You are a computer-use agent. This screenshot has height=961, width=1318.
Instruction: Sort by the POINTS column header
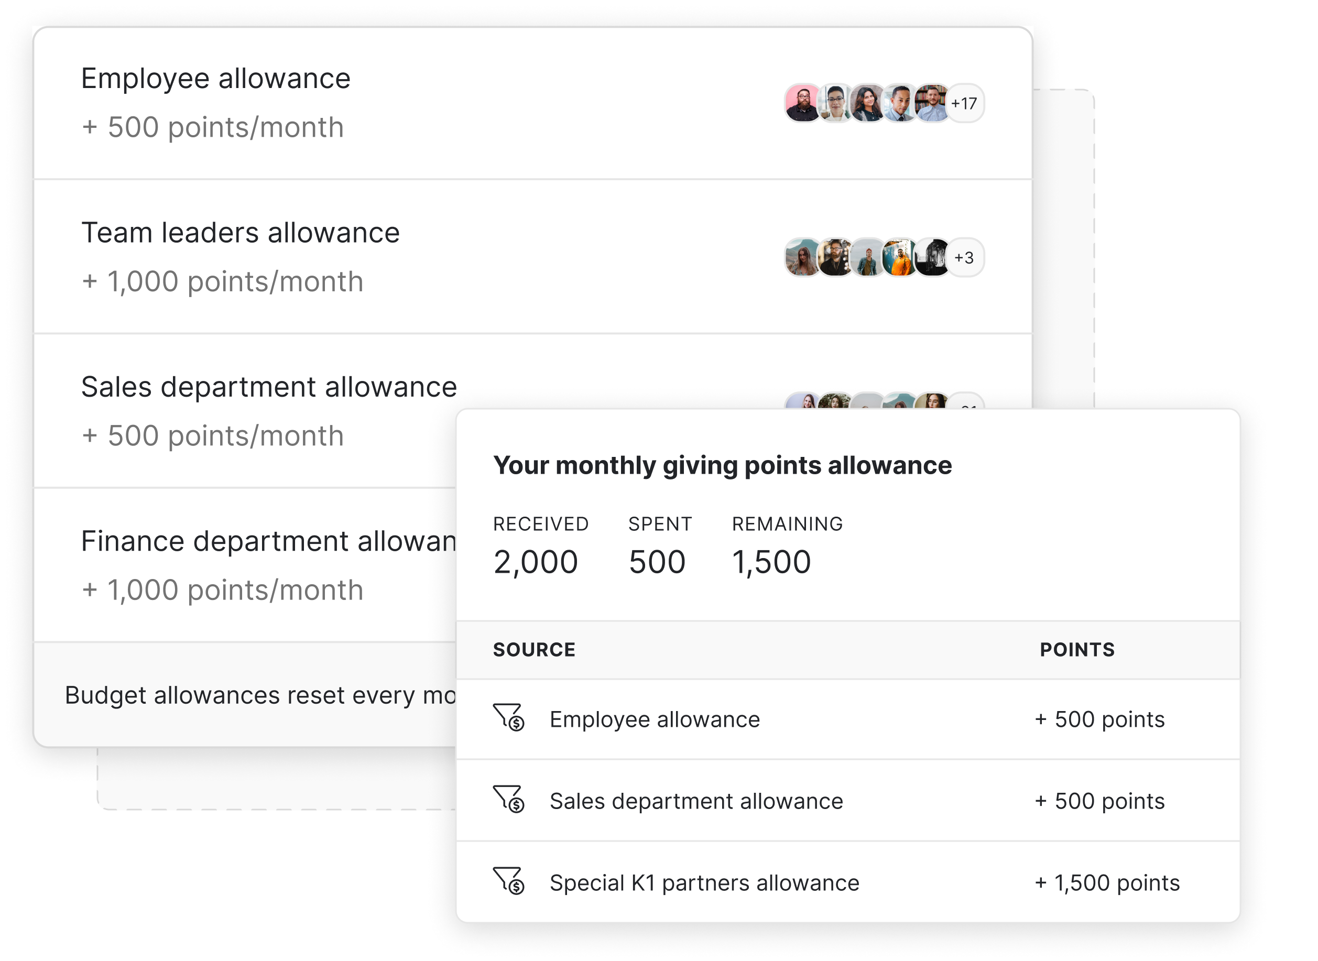pos(1077,649)
